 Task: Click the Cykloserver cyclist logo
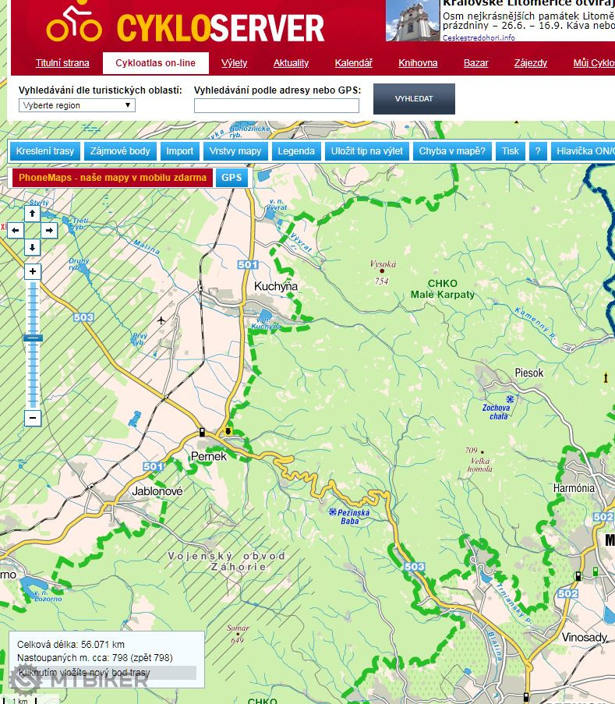coord(74,23)
